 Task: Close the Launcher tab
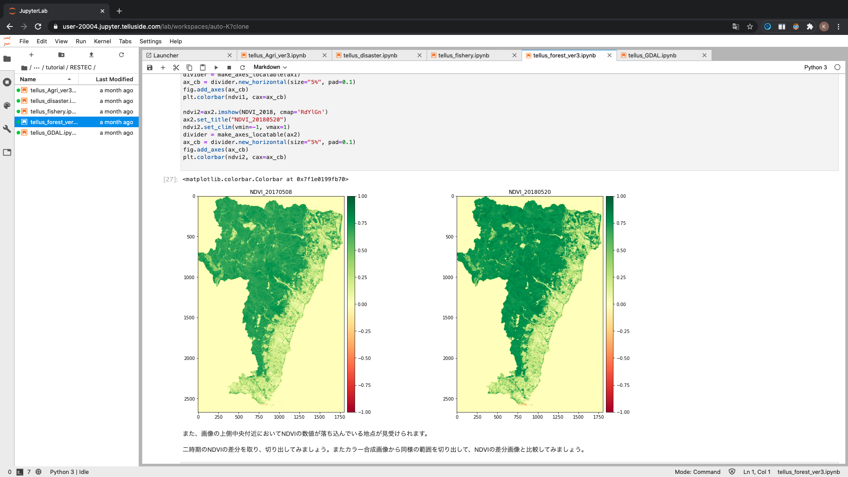230,55
